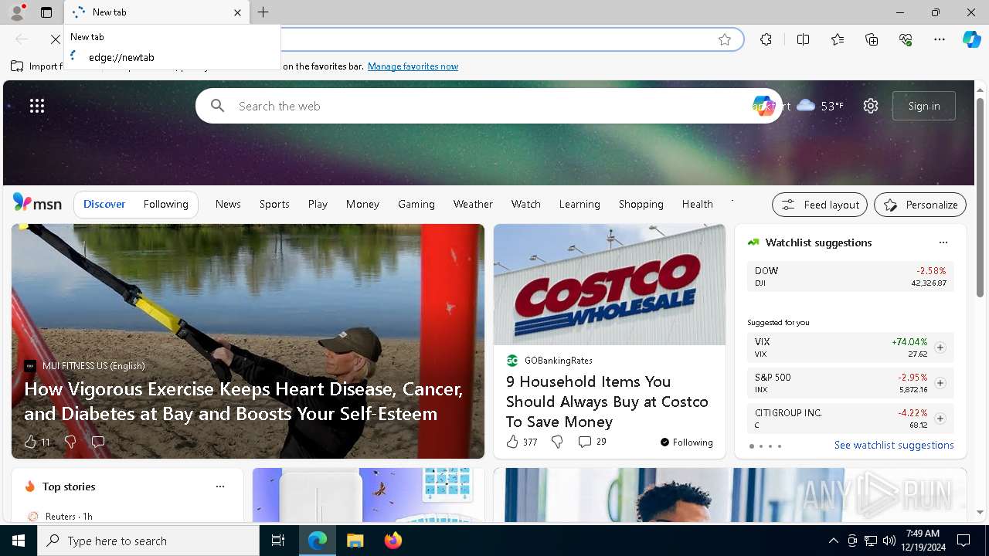Open the Extensions icon
989x556 pixels.
766,39
